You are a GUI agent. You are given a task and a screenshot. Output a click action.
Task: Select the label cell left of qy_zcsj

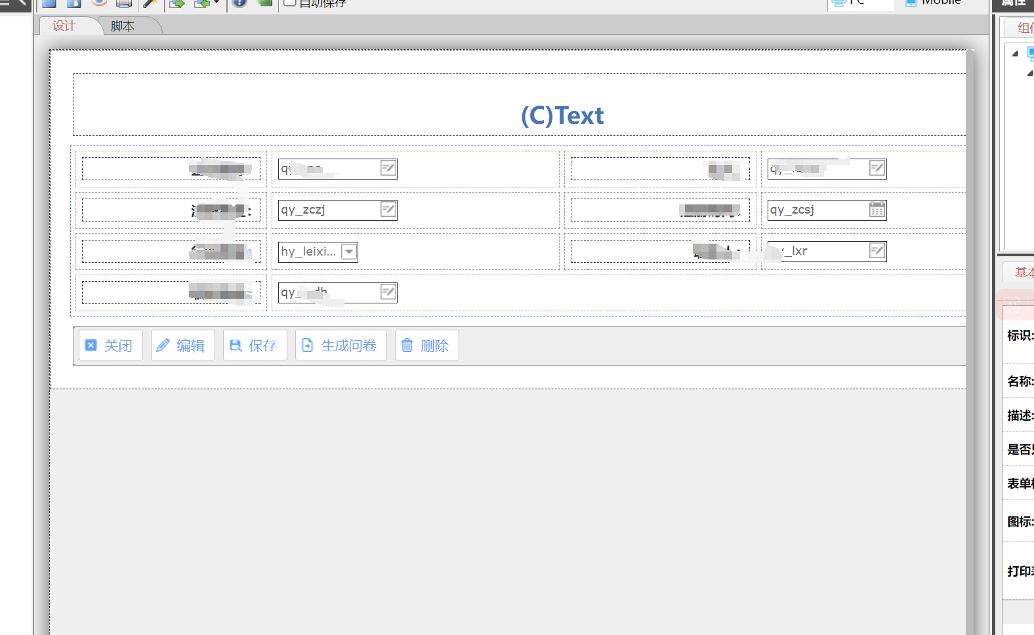[x=660, y=210]
